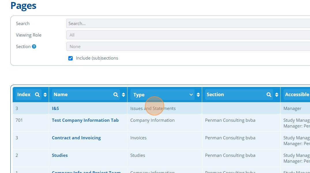Select the Invoices type cell
Viewport: 310px width, 173px height.
138,138
